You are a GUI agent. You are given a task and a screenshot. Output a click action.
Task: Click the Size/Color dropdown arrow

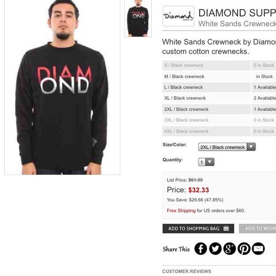pyautogui.click(x=251, y=147)
